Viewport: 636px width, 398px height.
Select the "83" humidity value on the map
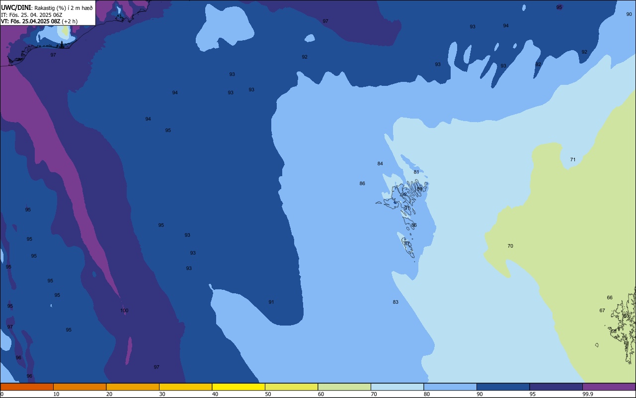click(396, 302)
